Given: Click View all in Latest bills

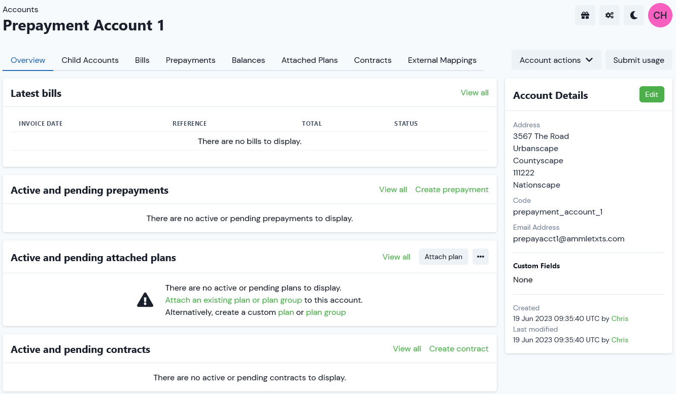Looking at the screenshot, I should coord(475,92).
